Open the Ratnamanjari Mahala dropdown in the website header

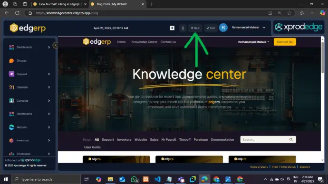click(253, 42)
